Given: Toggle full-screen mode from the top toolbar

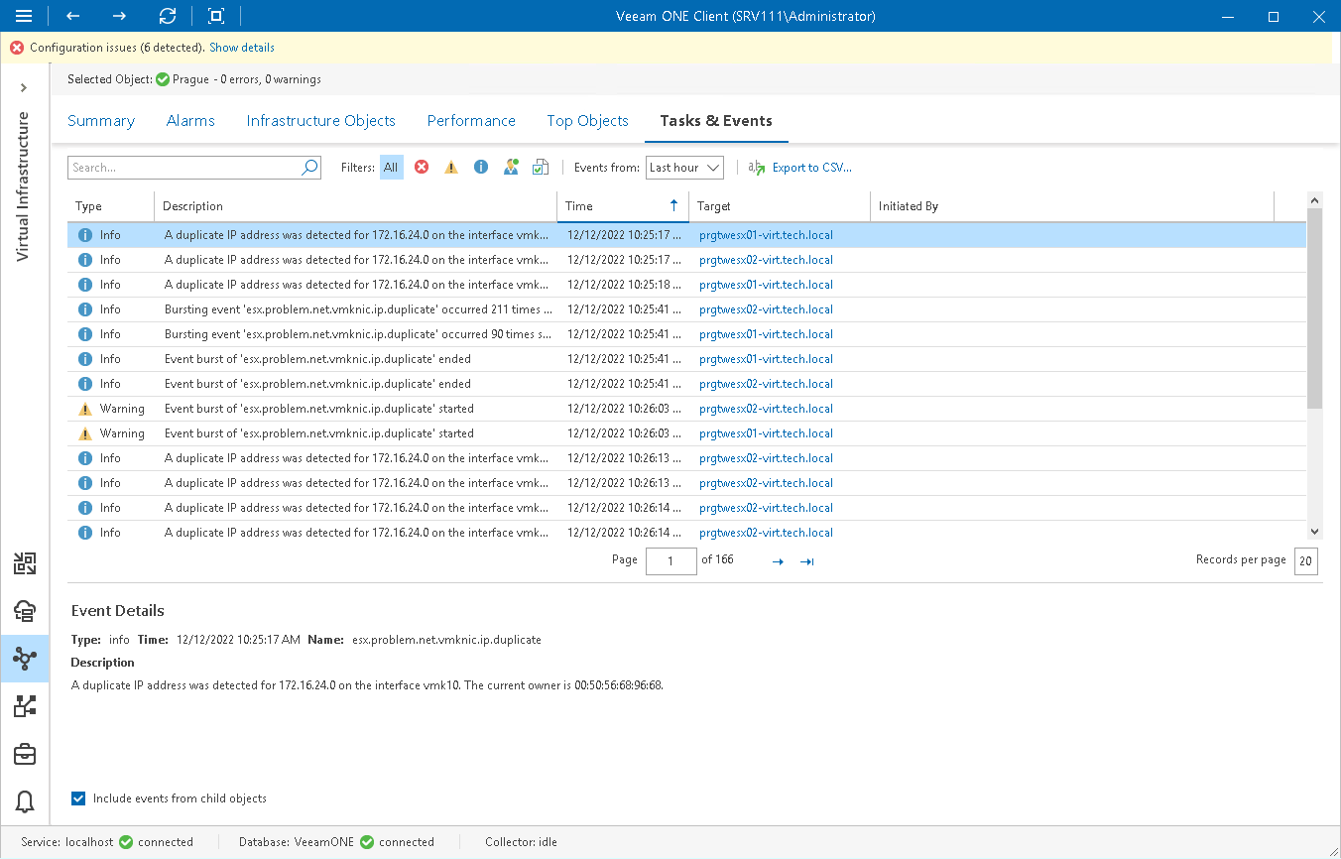Looking at the screenshot, I should (216, 16).
